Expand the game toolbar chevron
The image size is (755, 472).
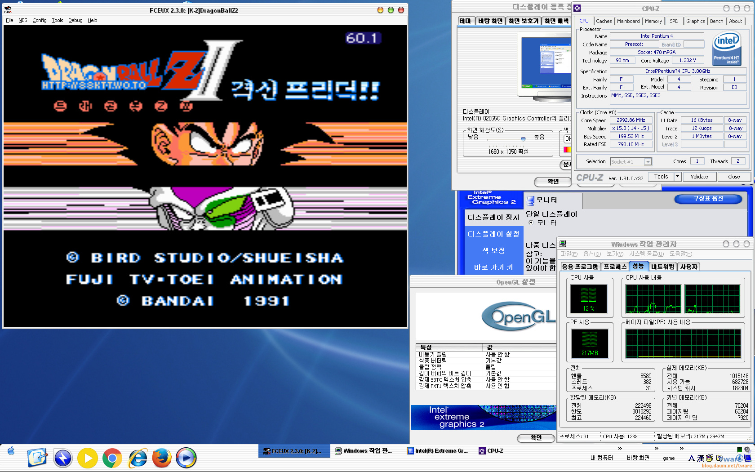pos(681,449)
